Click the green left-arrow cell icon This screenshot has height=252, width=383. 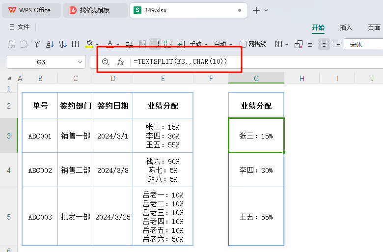(181, 44)
